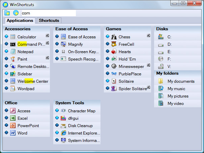Toggle the bullet beside Internet Explorer
Viewport: 204px width, 153px height.
tap(57, 132)
